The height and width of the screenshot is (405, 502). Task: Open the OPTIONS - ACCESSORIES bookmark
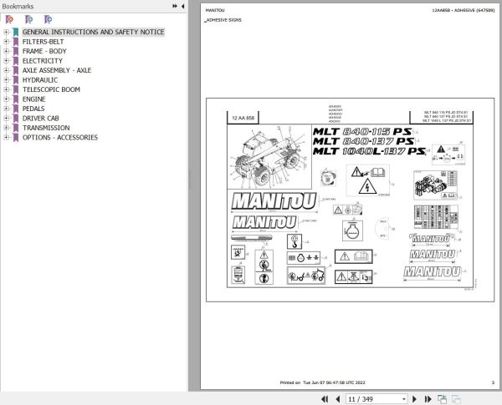60,138
